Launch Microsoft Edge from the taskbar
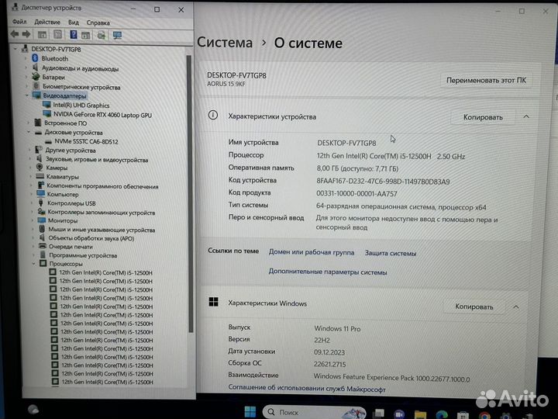This screenshot has height=419, width=558. point(442,415)
